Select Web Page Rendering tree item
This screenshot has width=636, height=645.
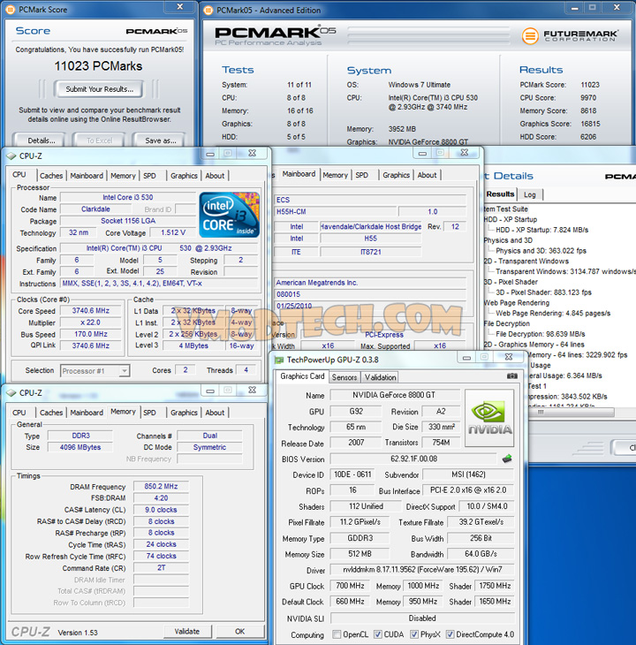coord(517,303)
